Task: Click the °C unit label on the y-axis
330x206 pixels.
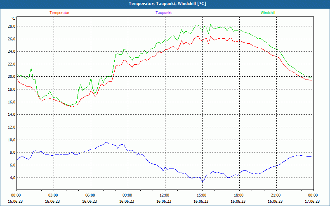Action: coord(13,19)
